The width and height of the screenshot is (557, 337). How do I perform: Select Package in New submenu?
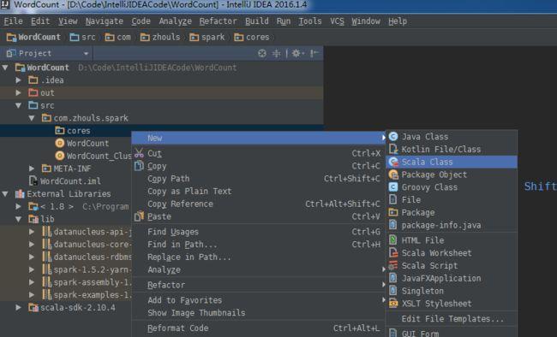[452, 212]
